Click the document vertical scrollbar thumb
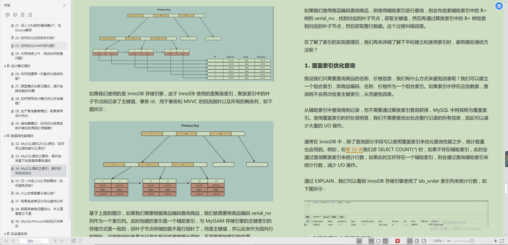 (x=506, y=189)
